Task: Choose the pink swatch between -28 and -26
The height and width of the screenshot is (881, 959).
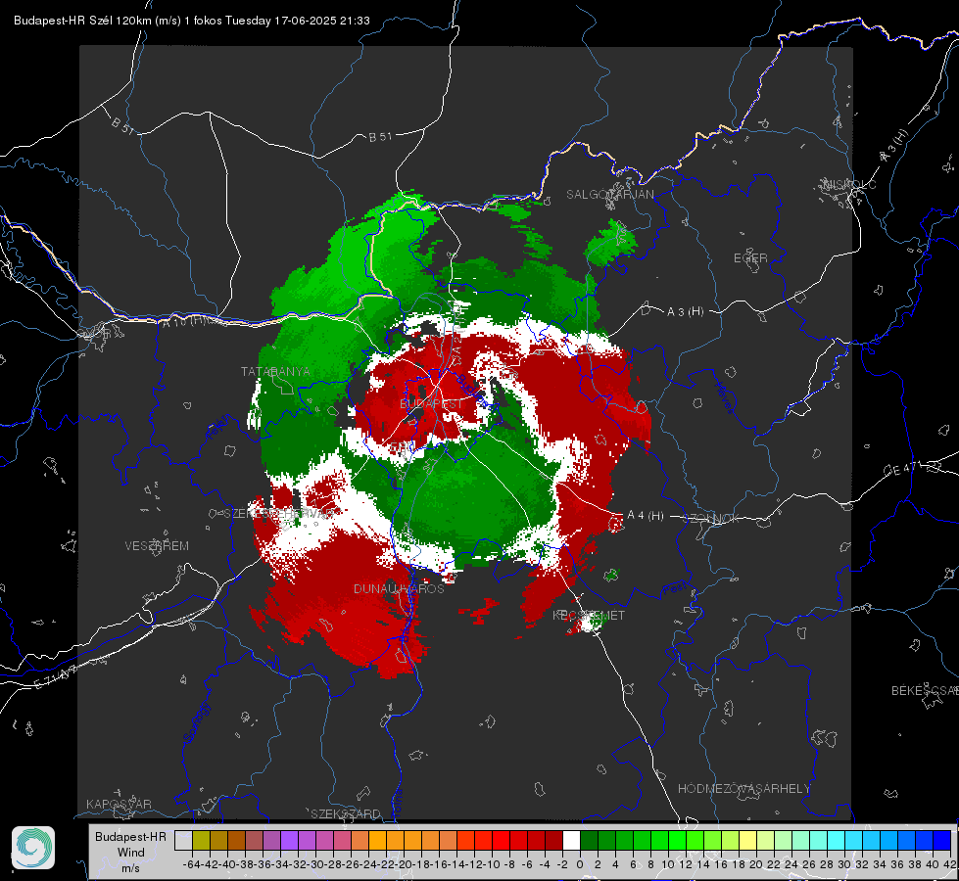Action: point(342,840)
